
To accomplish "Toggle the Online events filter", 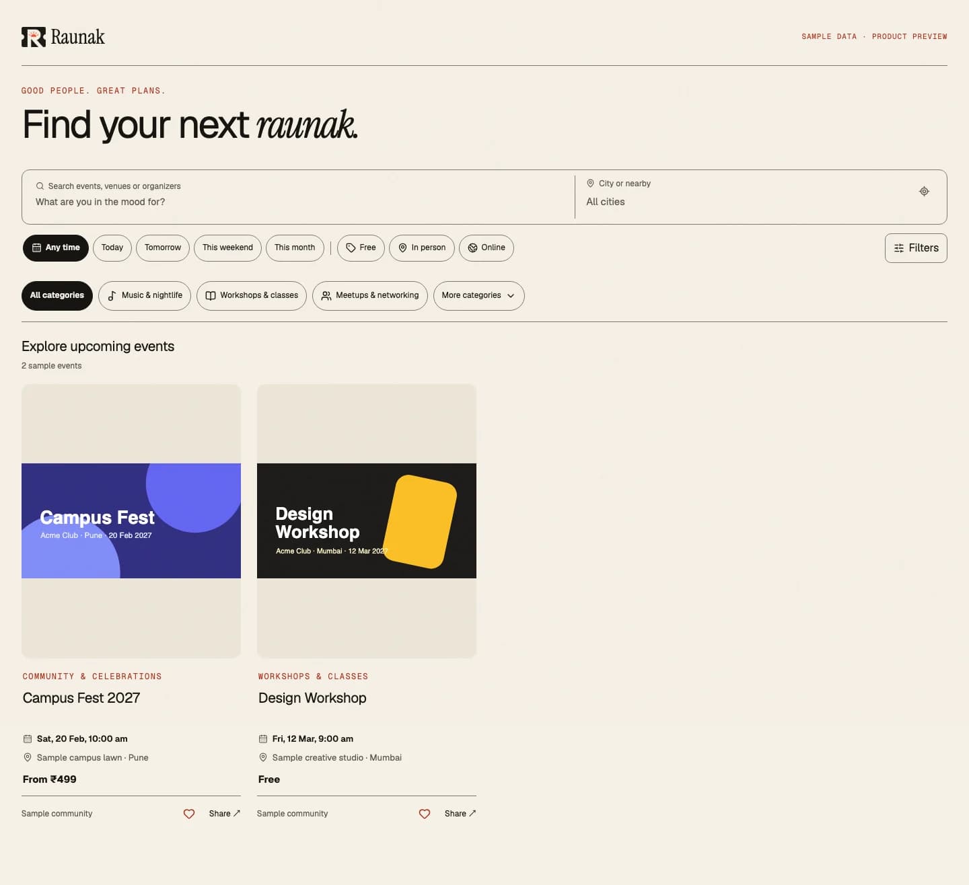I will (x=487, y=248).
